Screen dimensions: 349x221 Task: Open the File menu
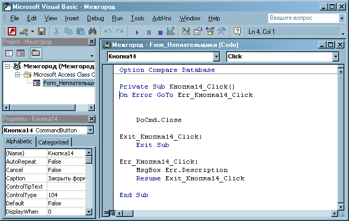click(15, 18)
